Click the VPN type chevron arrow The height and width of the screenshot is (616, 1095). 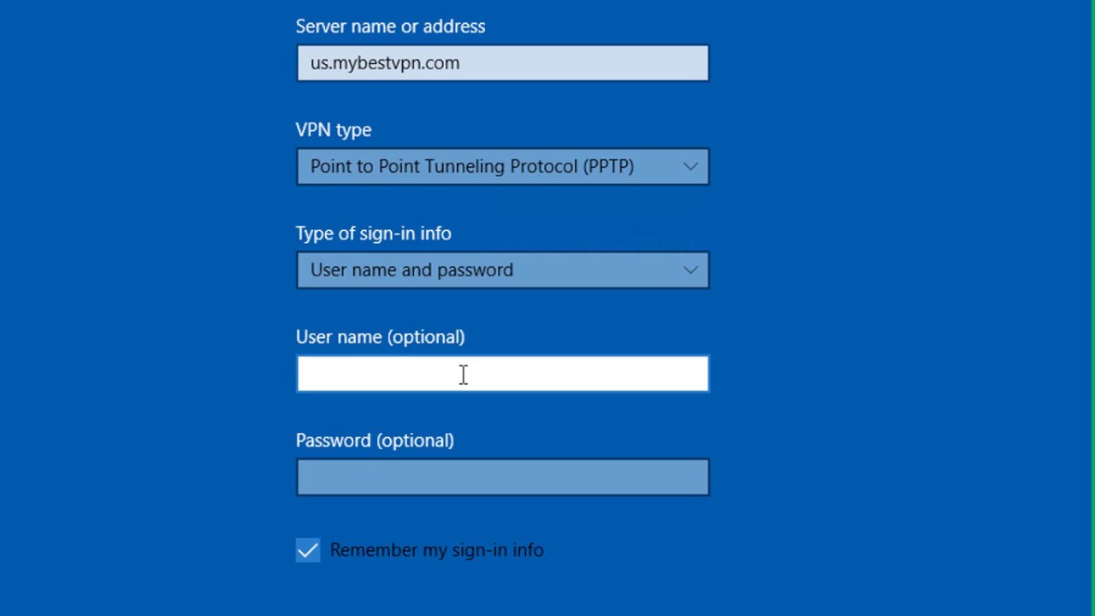(690, 167)
